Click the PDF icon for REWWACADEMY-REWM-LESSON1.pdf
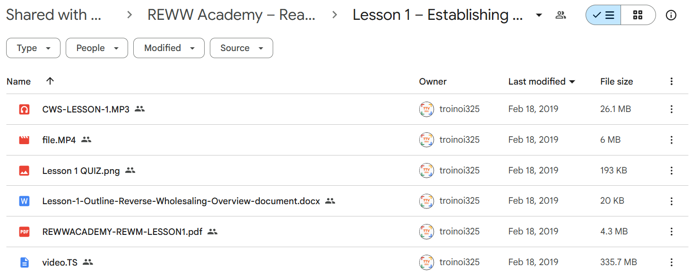 click(x=24, y=232)
